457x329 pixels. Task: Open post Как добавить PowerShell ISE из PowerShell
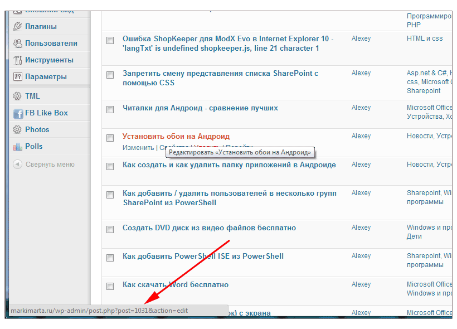click(203, 256)
